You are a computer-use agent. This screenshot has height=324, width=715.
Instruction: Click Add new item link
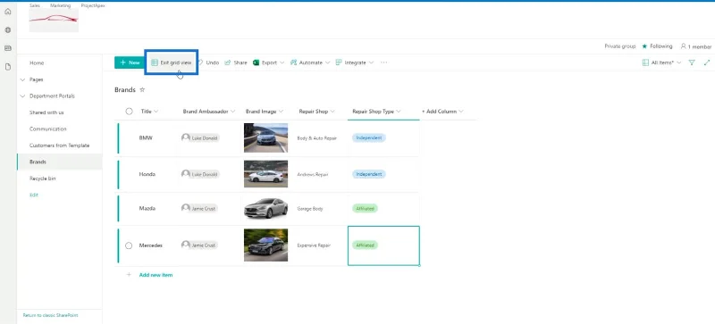pos(156,275)
